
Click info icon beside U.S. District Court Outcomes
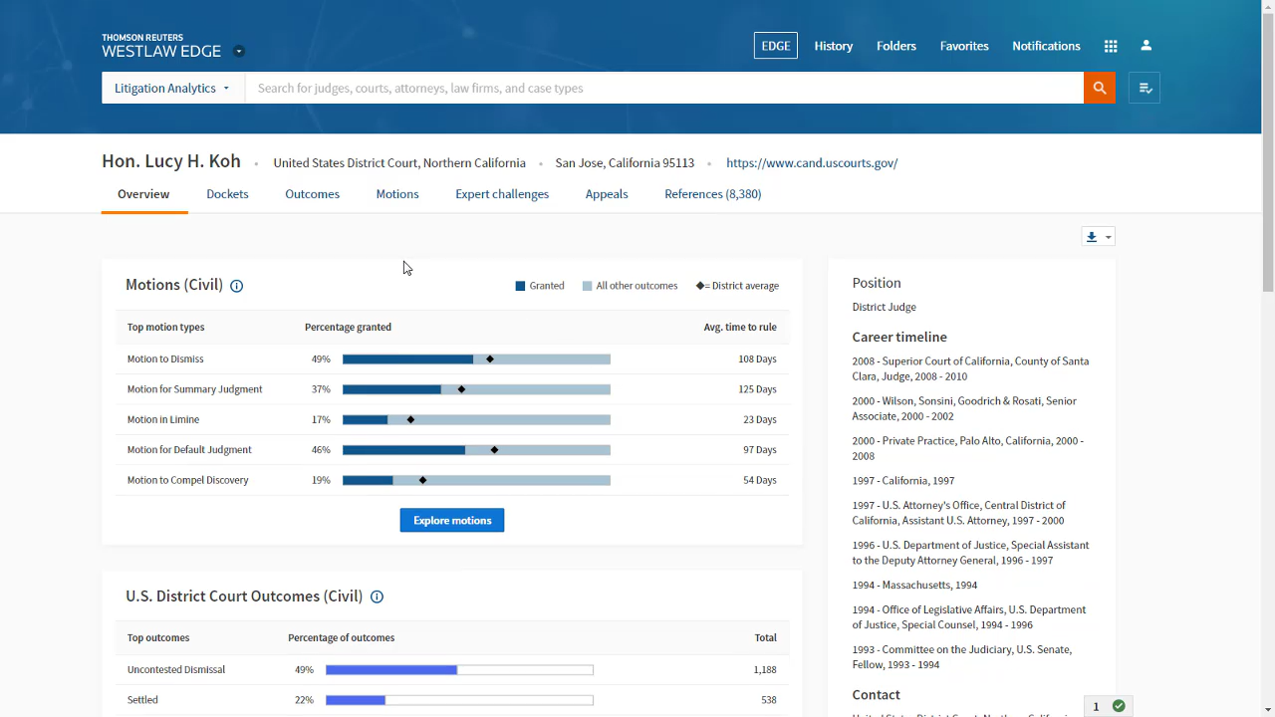[377, 597]
